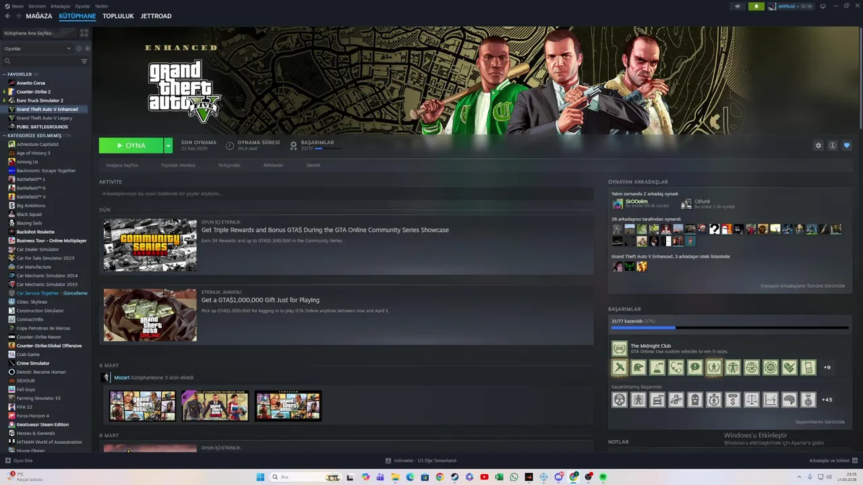
Task: Open the green notifications bell
Action: click(x=756, y=6)
